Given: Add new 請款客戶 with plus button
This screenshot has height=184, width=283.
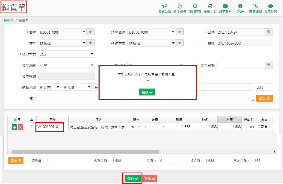Looking at the screenshot, I should tap(180, 32).
